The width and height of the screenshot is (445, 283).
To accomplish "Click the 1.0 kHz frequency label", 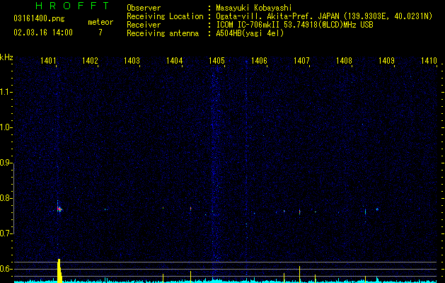I will 6,127.
